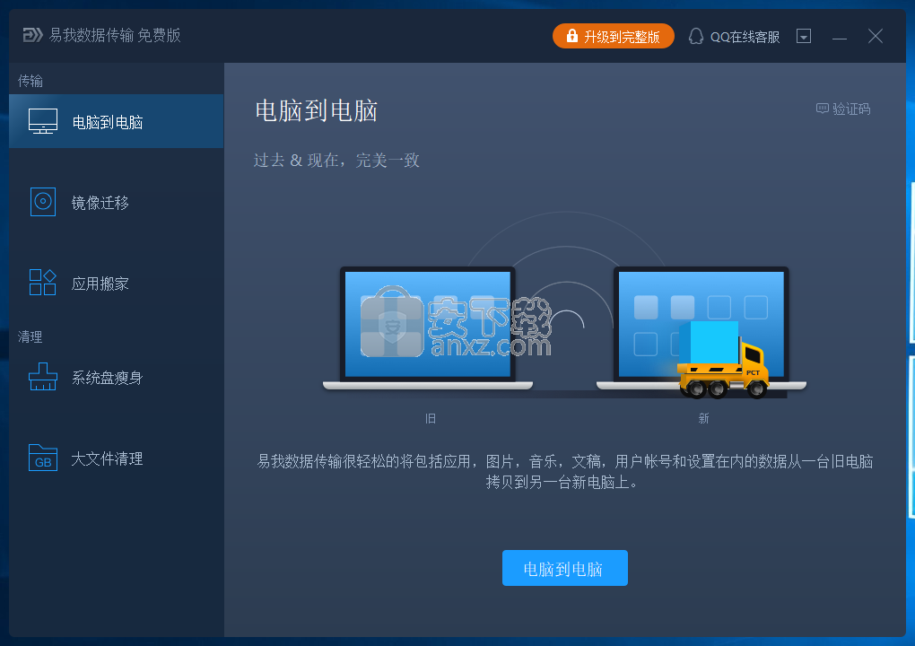Open QQ在线客服 support link

coord(734,36)
